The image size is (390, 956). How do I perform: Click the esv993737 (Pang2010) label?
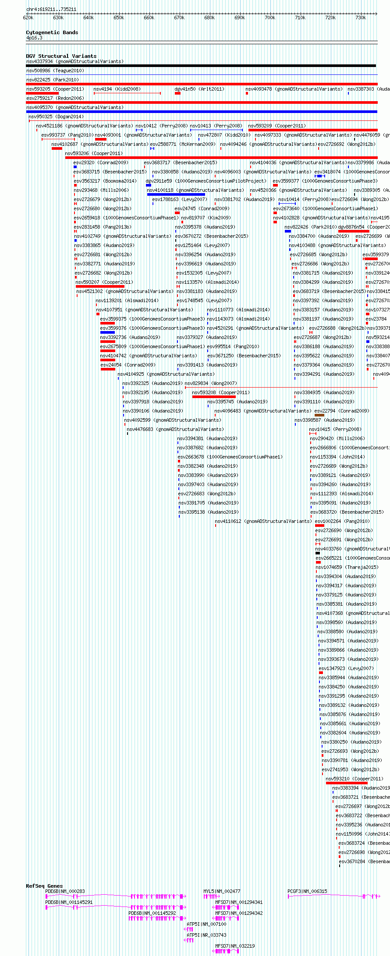click(x=67, y=135)
